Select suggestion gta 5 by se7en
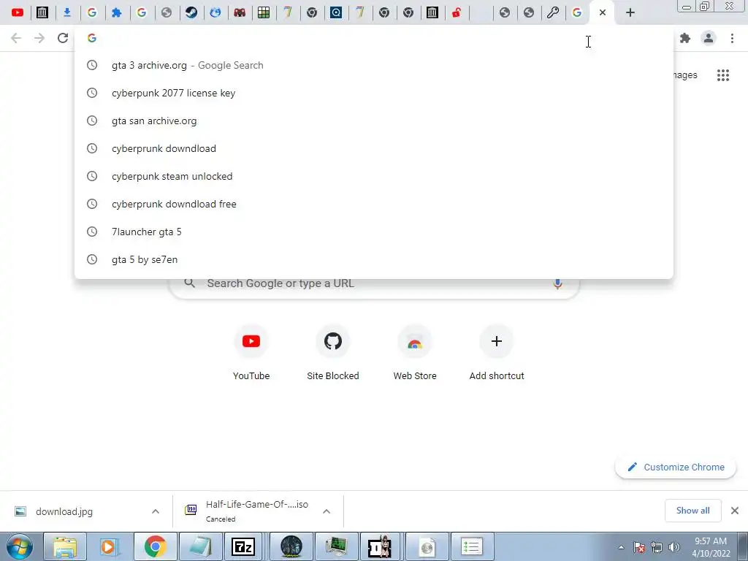The image size is (748, 561). pos(373,259)
